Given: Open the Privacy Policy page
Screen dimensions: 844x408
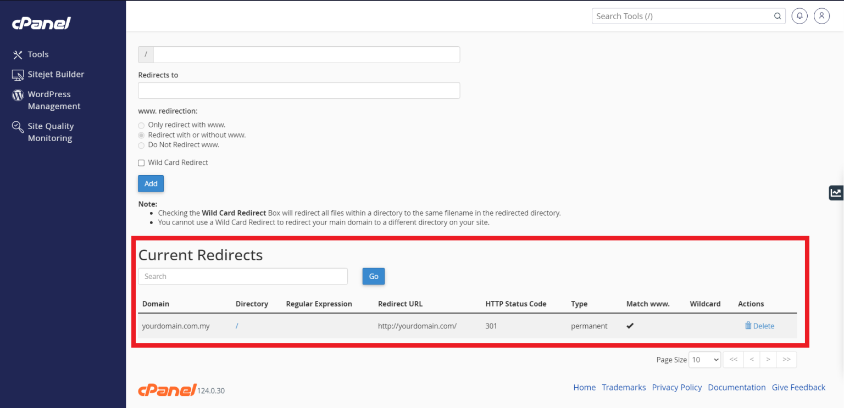Looking at the screenshot, I should point(676,387).
